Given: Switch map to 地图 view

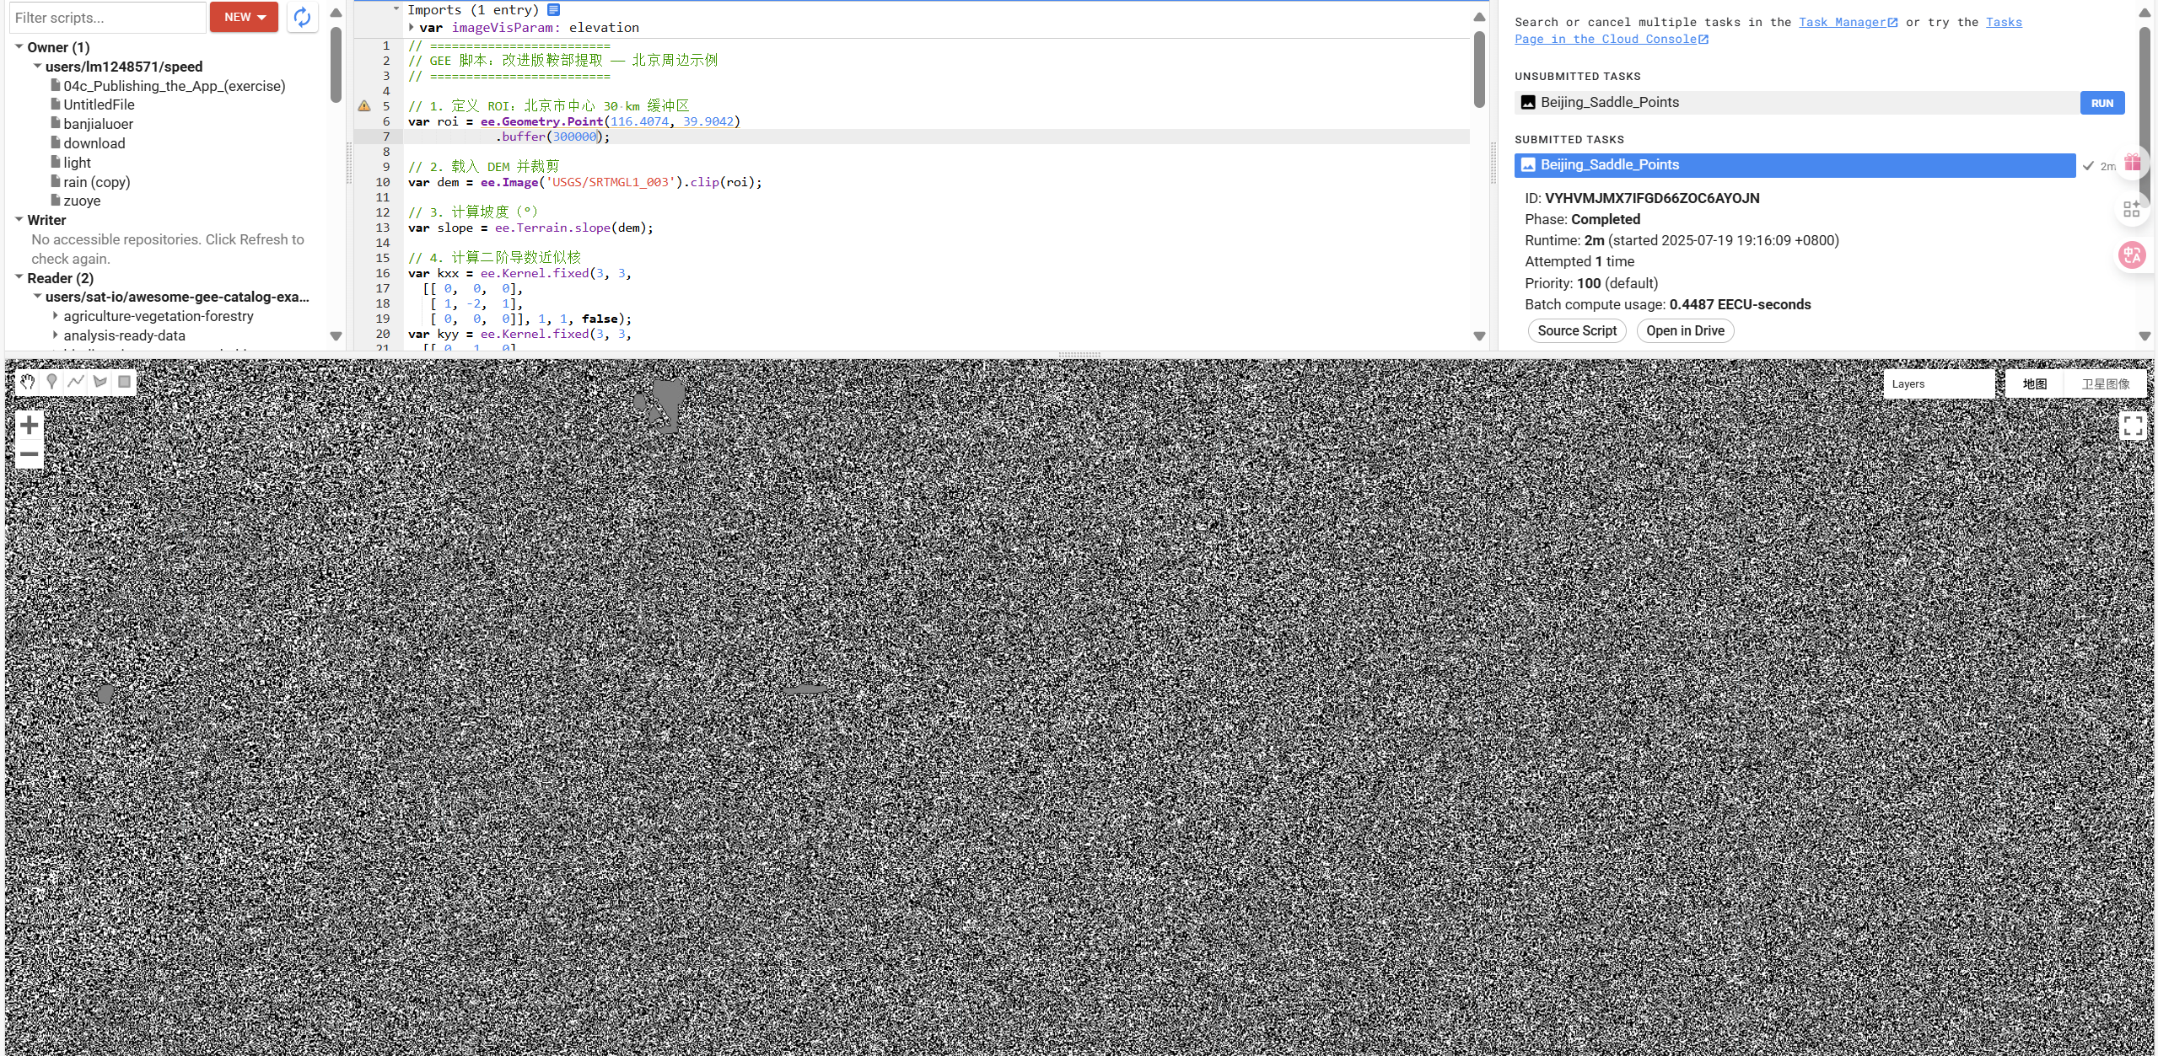Looking at the screenshot, I should [x=2034, y=383].
